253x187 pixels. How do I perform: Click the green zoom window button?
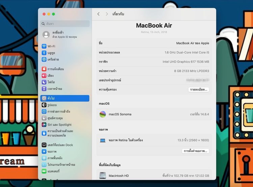tap(53, 14)
